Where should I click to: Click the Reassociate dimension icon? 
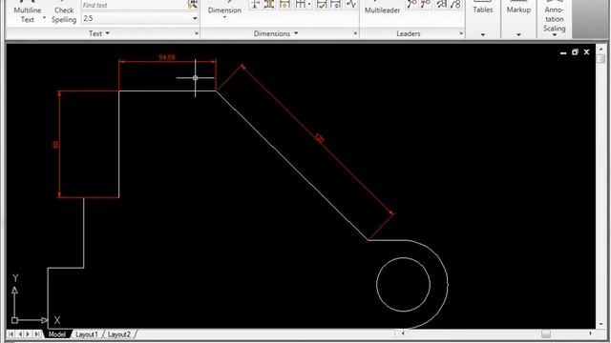click(x=336, y=4)
